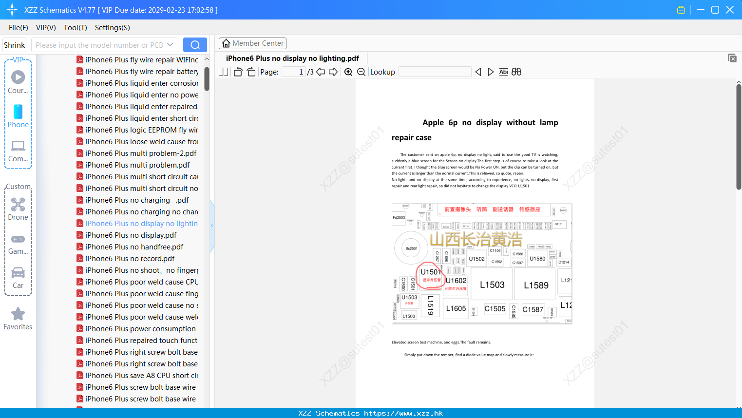742x418 pixels.
Task: Click the model number search field
Action: point(99,45)
